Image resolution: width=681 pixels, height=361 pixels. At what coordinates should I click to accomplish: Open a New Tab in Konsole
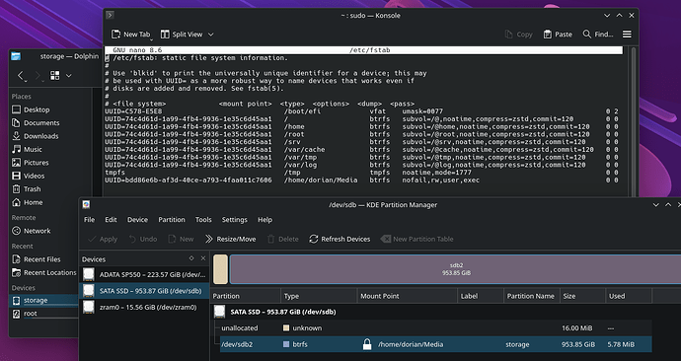(x=130, y=35)
